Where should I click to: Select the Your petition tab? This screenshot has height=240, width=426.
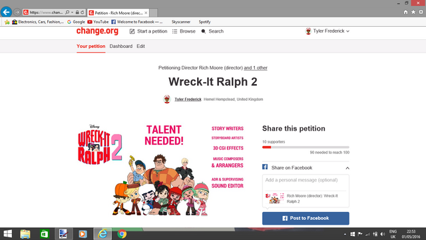tap(91, 46)
